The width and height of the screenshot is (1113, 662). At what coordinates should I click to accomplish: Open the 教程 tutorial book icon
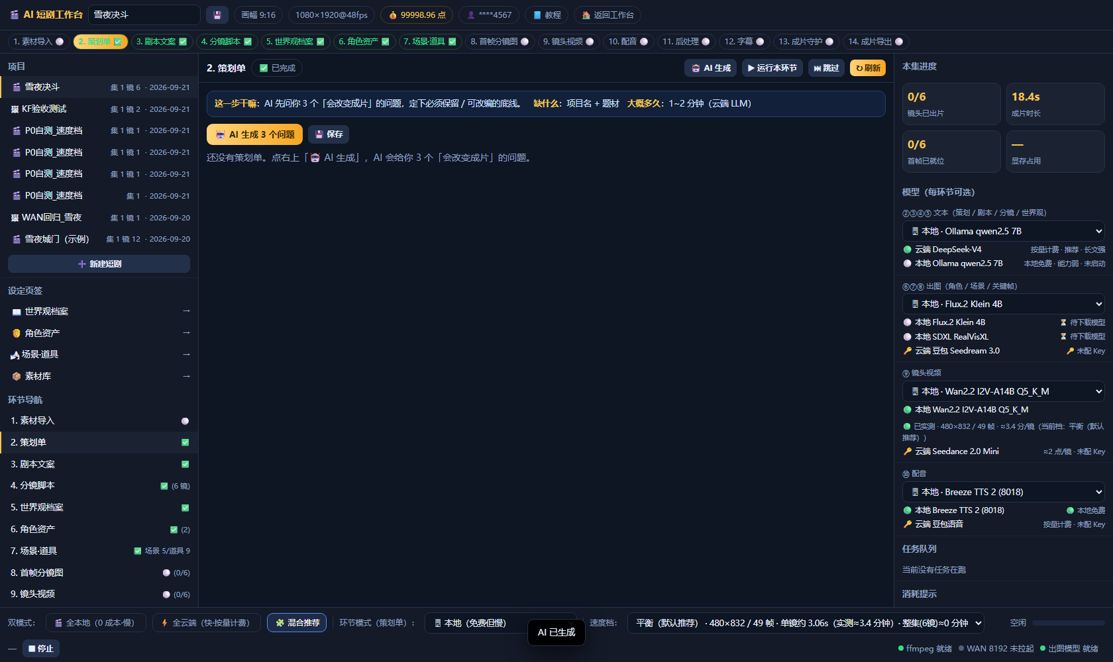[537, 15]
